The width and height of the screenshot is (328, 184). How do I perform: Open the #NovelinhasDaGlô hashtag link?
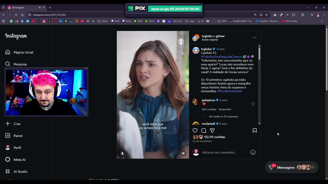click(230, 91)
